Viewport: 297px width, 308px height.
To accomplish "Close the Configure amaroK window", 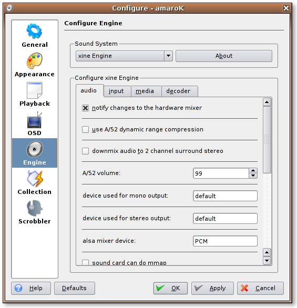I will (x=286, y=8).
